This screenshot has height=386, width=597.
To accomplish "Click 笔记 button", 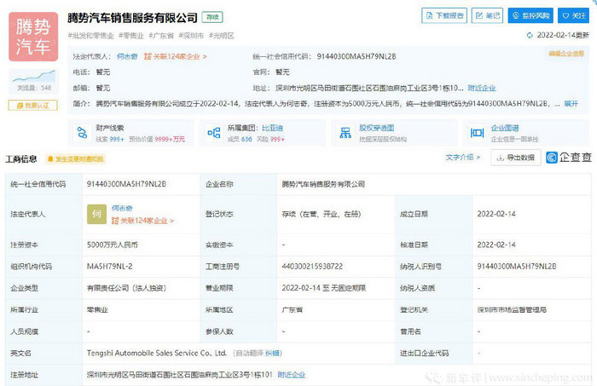I will [487, 15].
